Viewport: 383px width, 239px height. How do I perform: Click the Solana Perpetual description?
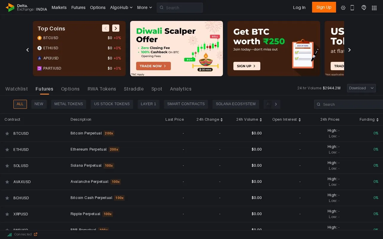pyautogui.click(x=86, y=166)
